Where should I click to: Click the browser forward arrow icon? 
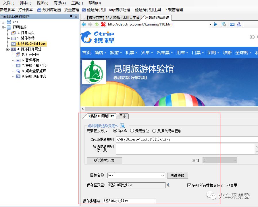90,24
